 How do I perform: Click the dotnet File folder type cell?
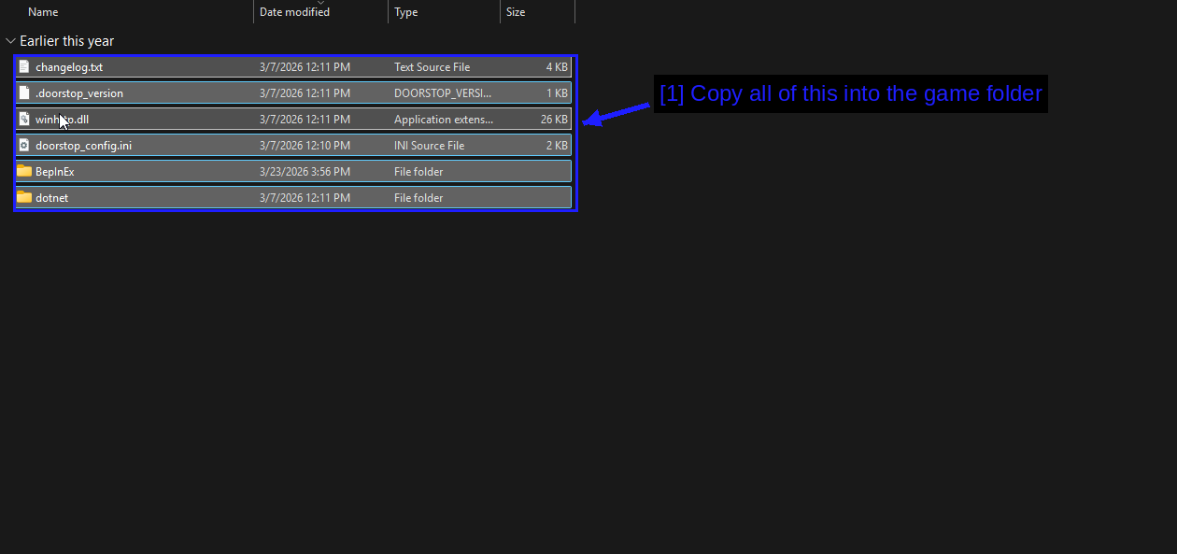(418, 198)
